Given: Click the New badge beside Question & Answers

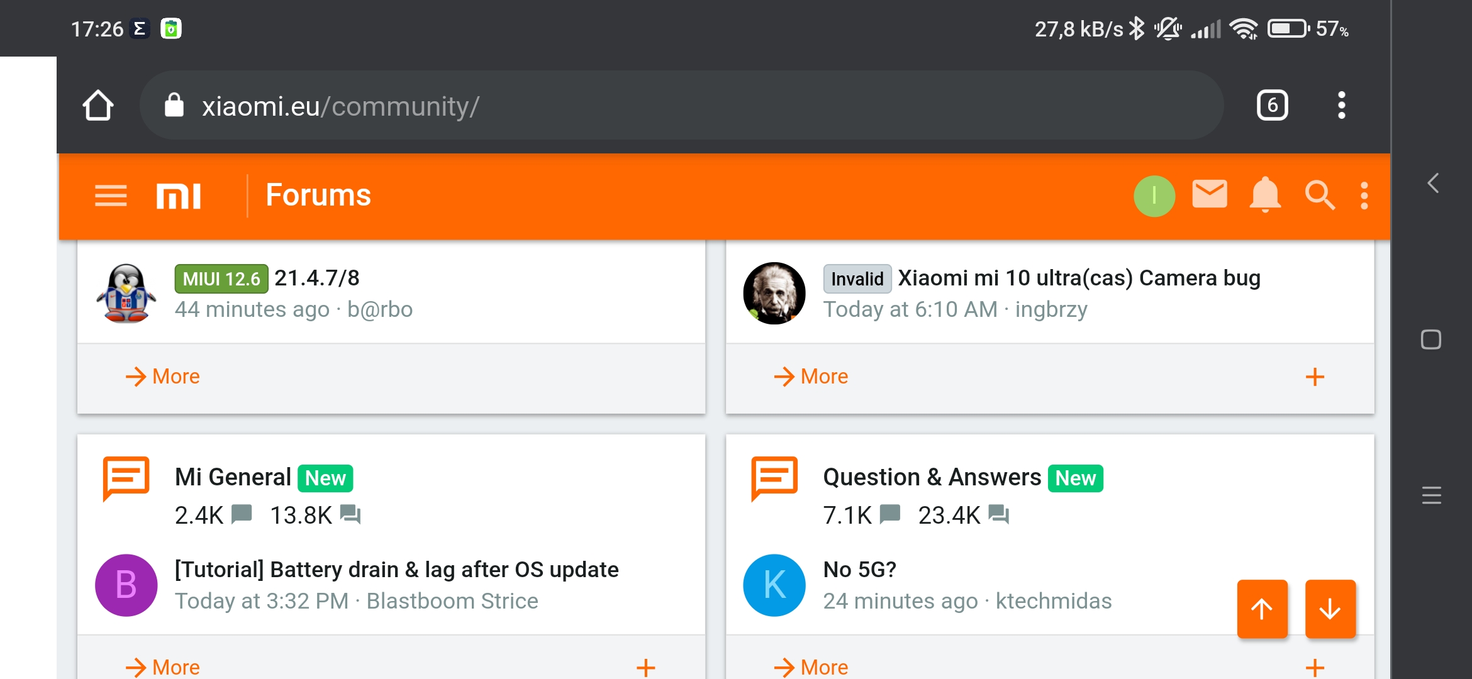Looking at the screenshot, I should click(x=1076, y=478).
